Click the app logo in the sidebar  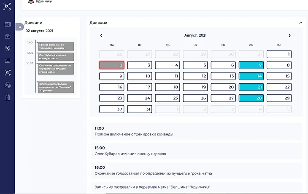[7, 7]
